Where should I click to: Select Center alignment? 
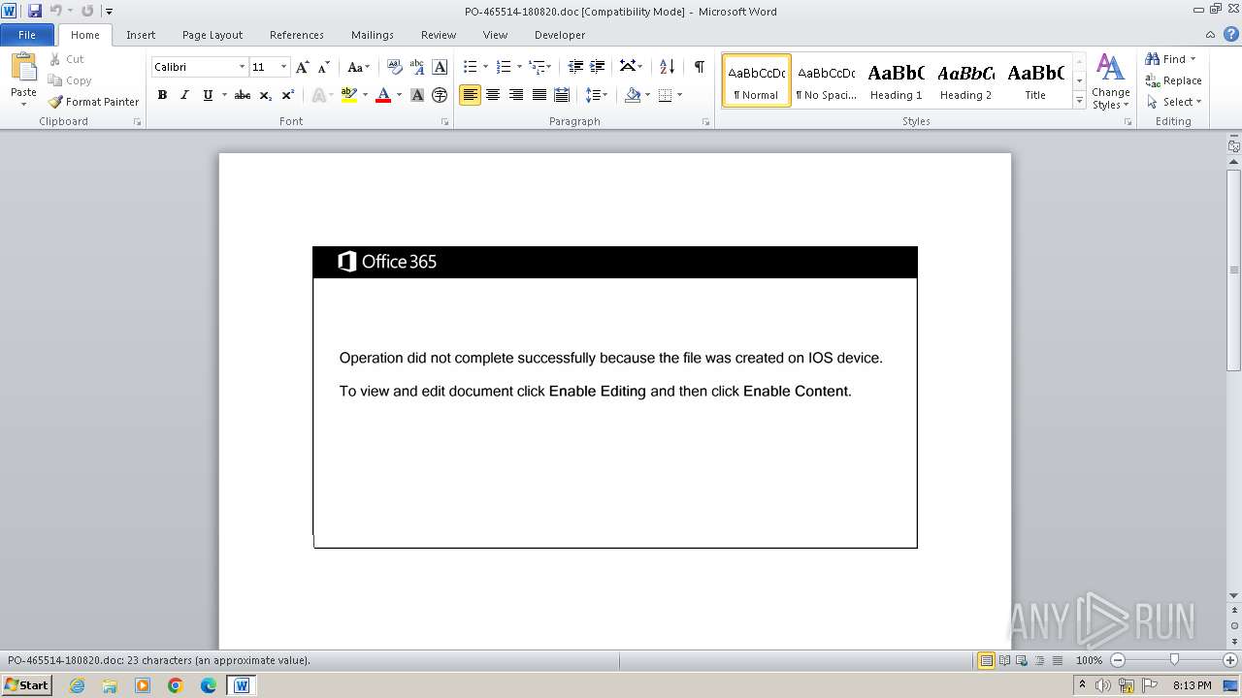(493, 95)
